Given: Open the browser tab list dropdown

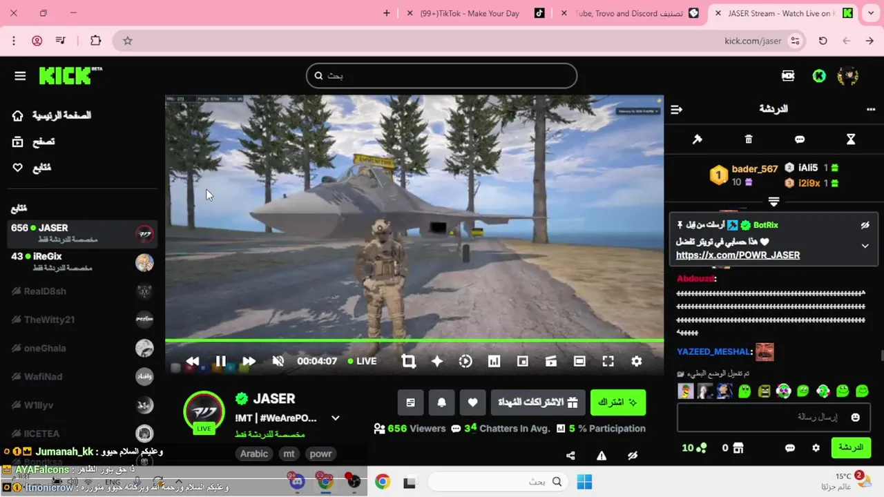Looking at the screenshot, I should click(870, 13).
